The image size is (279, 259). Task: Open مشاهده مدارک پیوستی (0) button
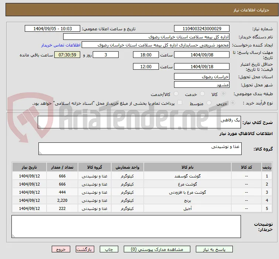[157, 249]
